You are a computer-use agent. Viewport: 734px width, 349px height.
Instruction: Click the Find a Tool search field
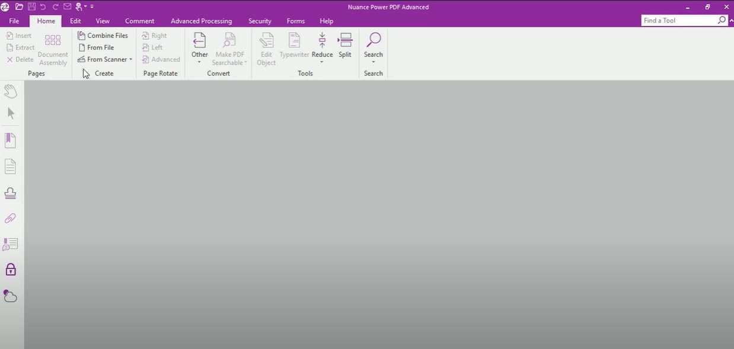pyautogui.click(x=679, y=20)
